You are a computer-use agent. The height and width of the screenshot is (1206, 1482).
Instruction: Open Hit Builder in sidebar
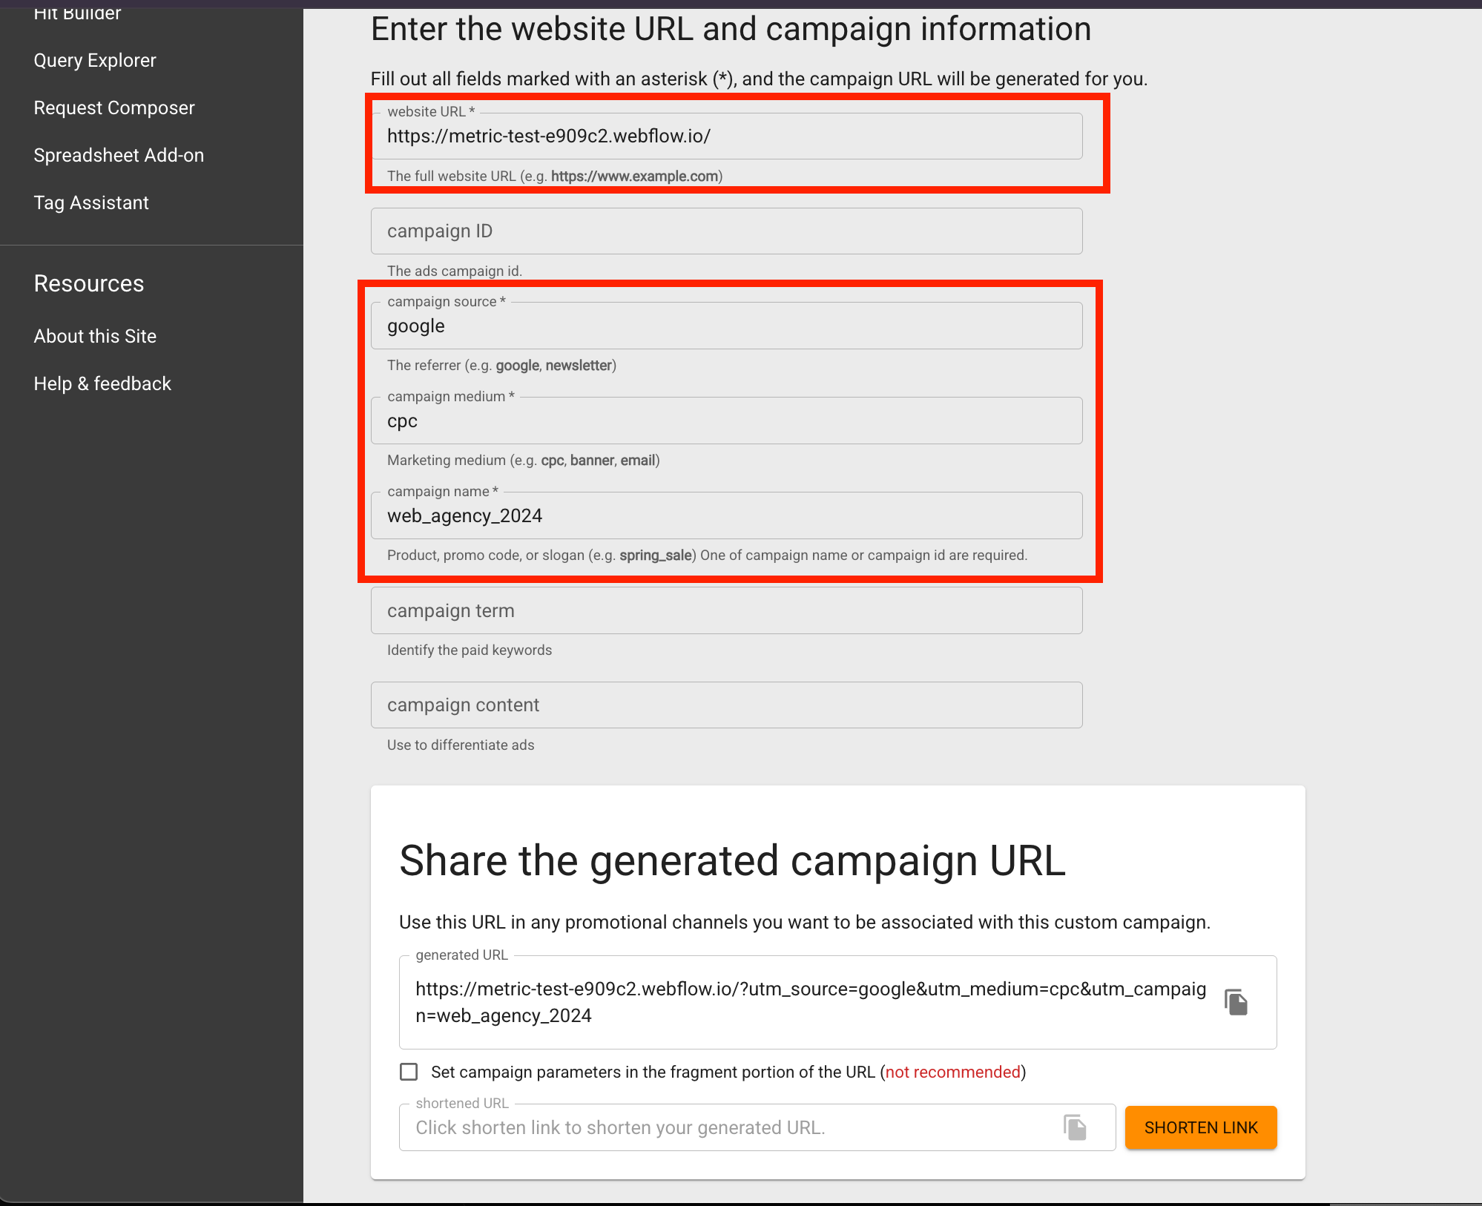(77, 13)
